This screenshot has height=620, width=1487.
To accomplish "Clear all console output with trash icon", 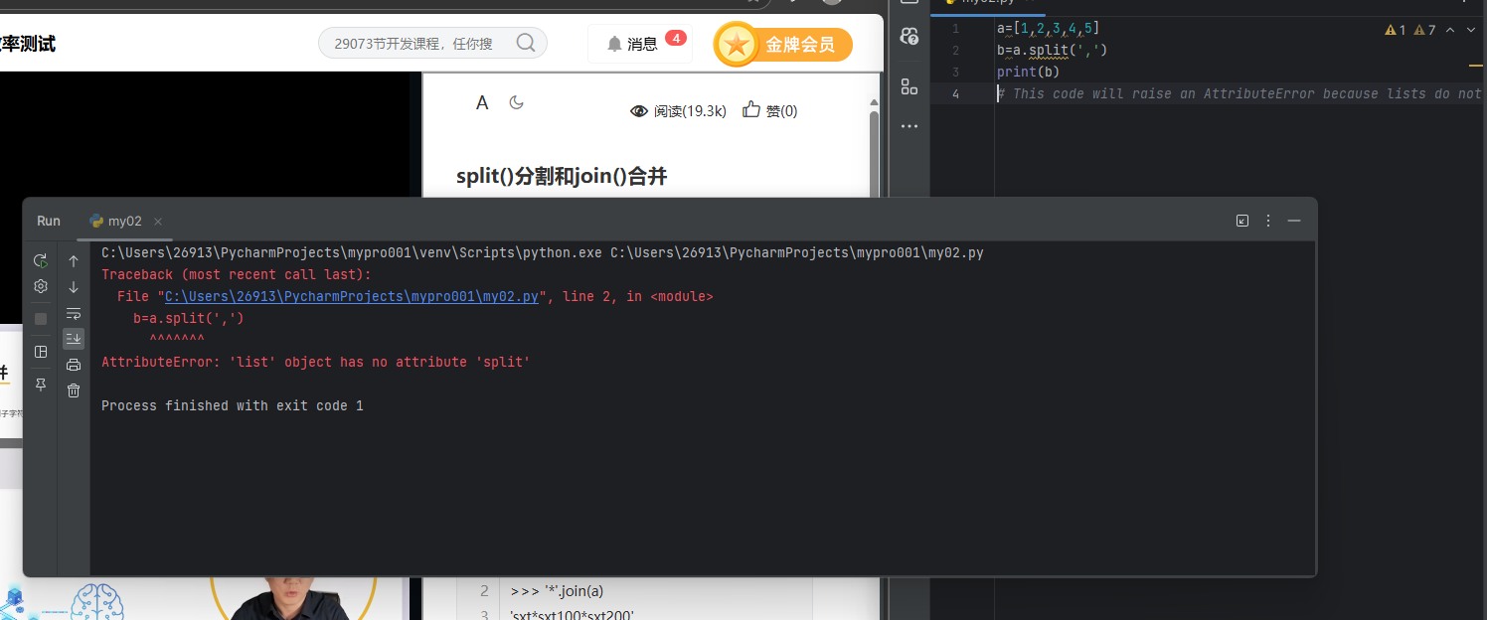I will [x=73, y=389].
